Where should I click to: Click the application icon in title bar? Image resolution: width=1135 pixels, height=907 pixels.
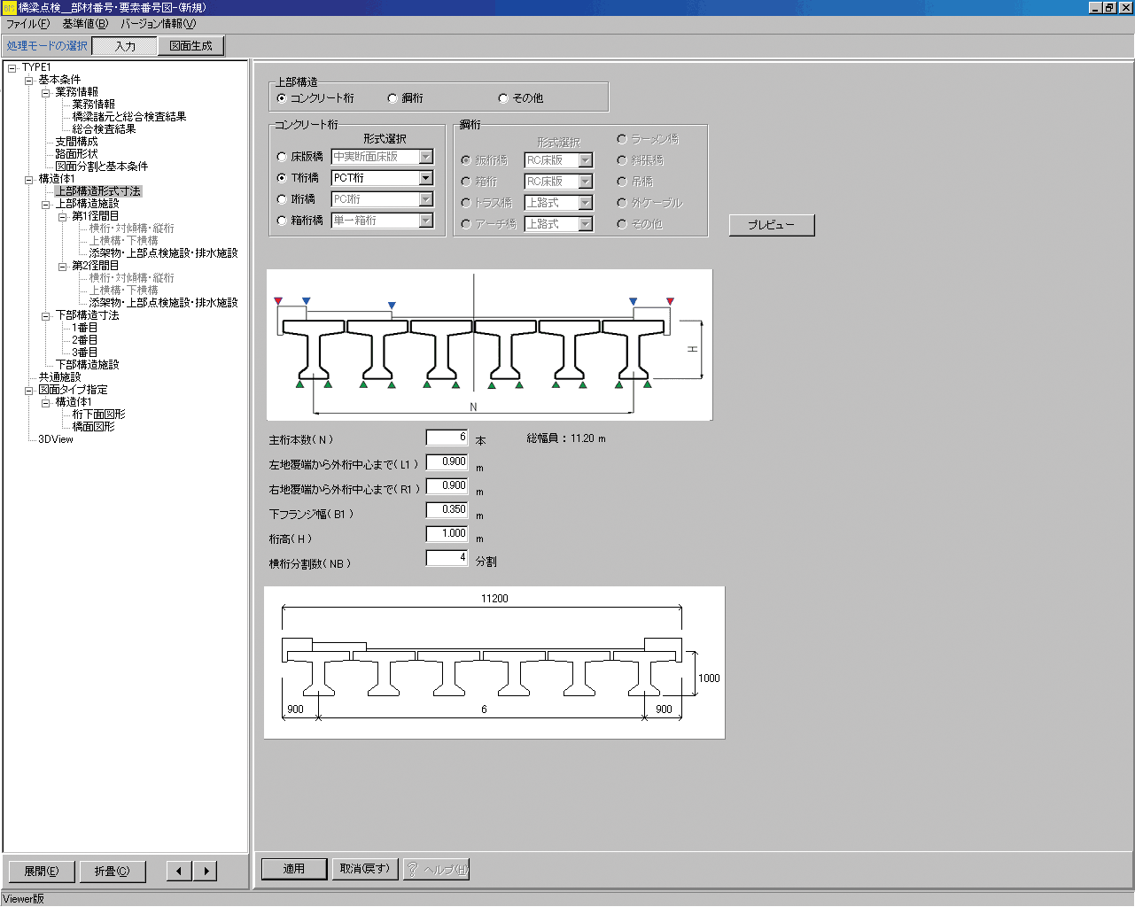(x=9, y=8)
